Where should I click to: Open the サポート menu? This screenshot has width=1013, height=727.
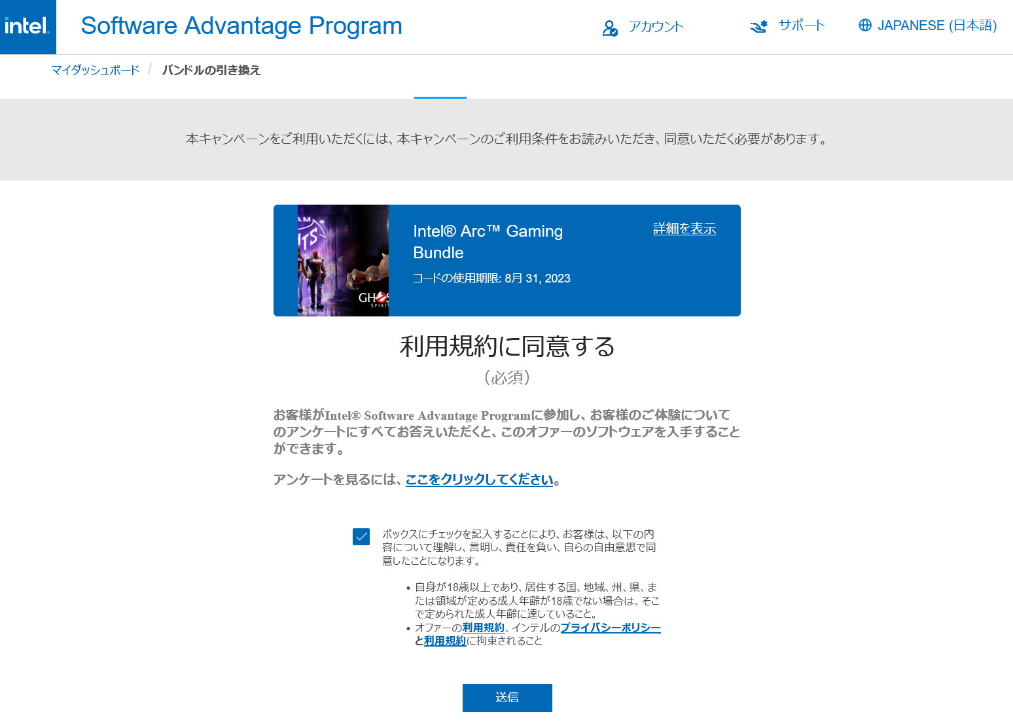coord(802,25)
